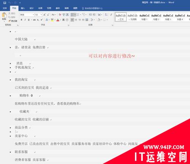The image size is (190, 164).
Task: Apply the 标题 1 style
Action: (144, 17)
